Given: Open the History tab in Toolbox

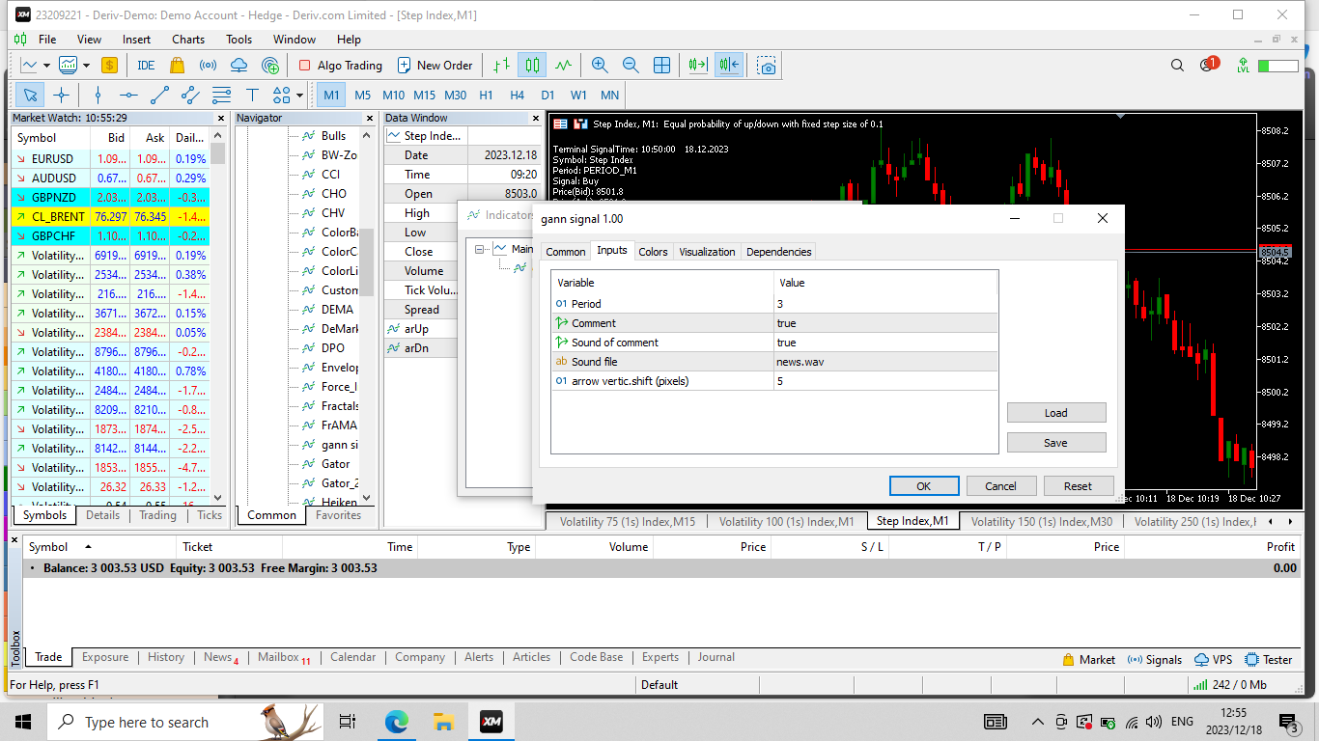Looking at the screenshot, I should tap(166, 657).
